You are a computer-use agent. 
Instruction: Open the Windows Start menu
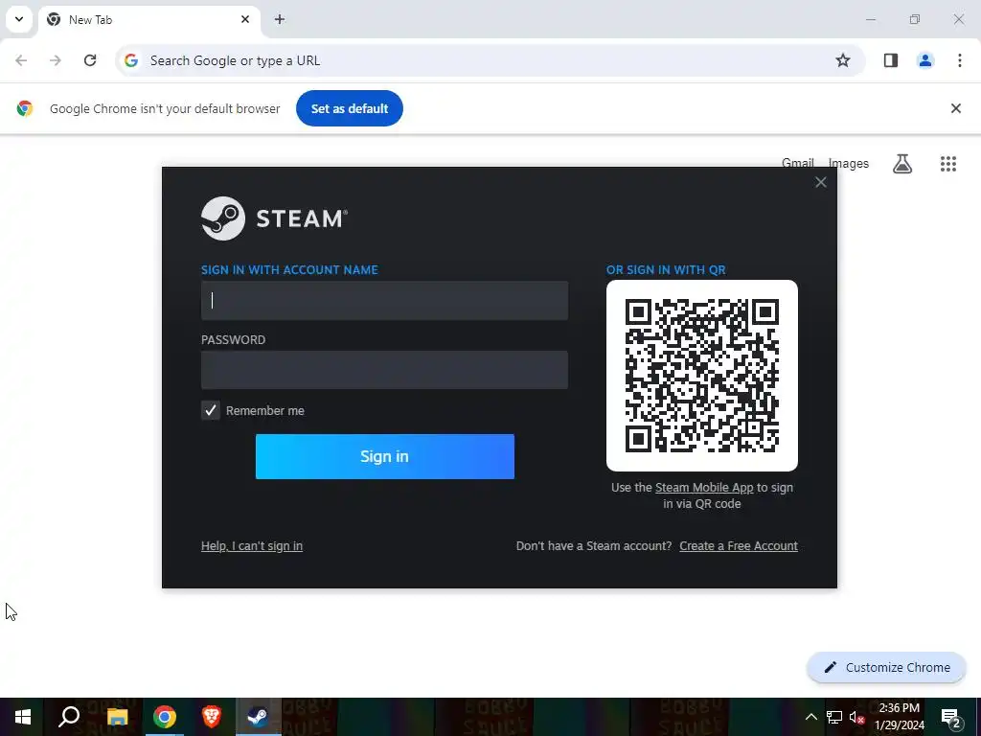[23, 717]
